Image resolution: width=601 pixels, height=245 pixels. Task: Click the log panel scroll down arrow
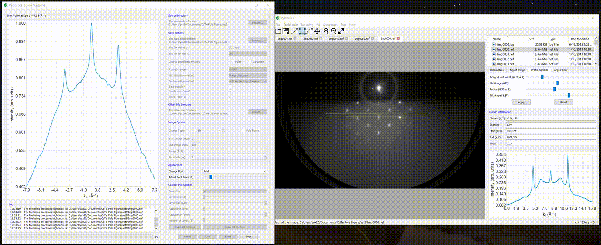(x=156, y=228)
